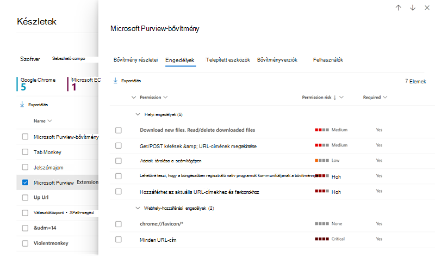Tick checkbox for Adatok tárolása a számítógépen
Viewport: 435px width, 256px height.
pos(119,161)
